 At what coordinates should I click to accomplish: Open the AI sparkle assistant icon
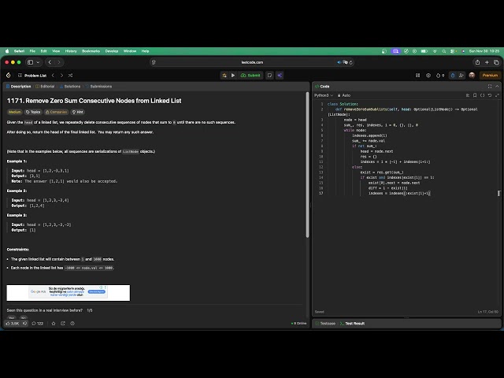coord(280,76)
